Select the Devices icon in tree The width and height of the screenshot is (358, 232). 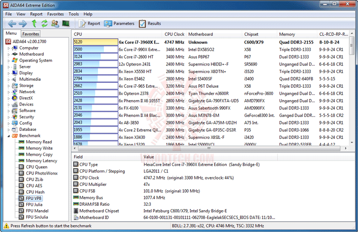(15, 104)
